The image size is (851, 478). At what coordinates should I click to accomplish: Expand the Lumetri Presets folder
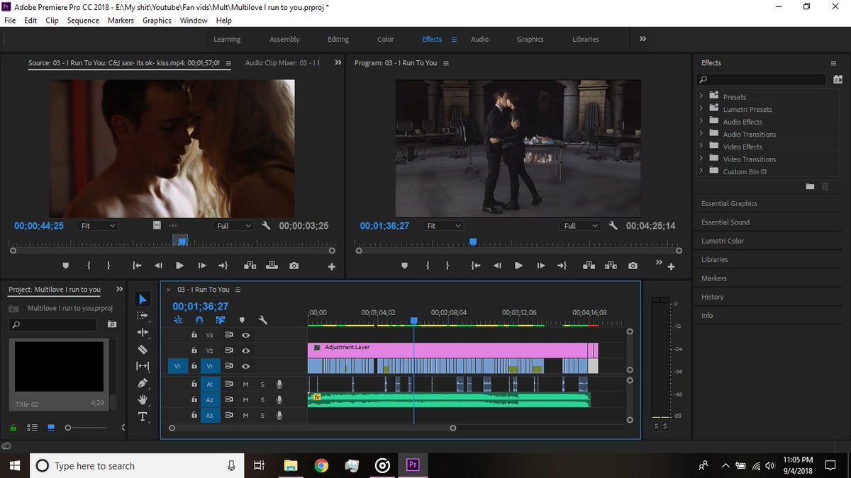[x=701, y=109]
